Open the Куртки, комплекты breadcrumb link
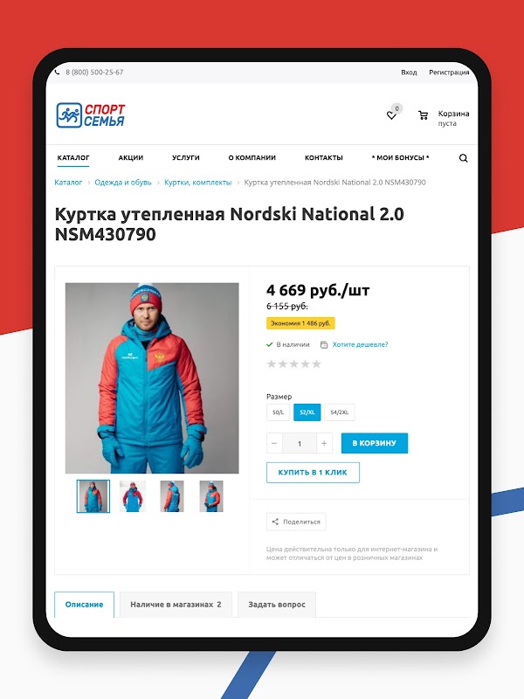 [x=198, y=183]
